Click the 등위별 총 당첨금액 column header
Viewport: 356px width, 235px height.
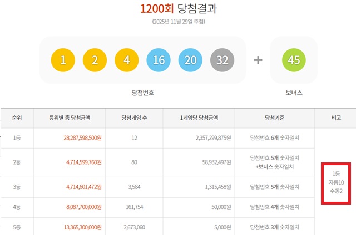point(70,117)
